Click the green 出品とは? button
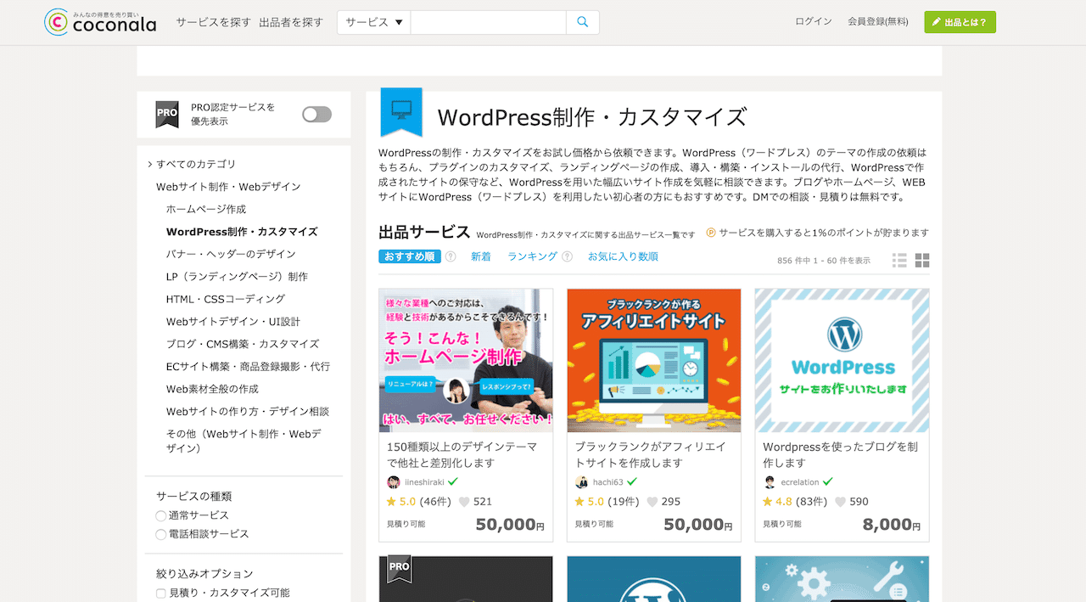 tap(960, 22)
